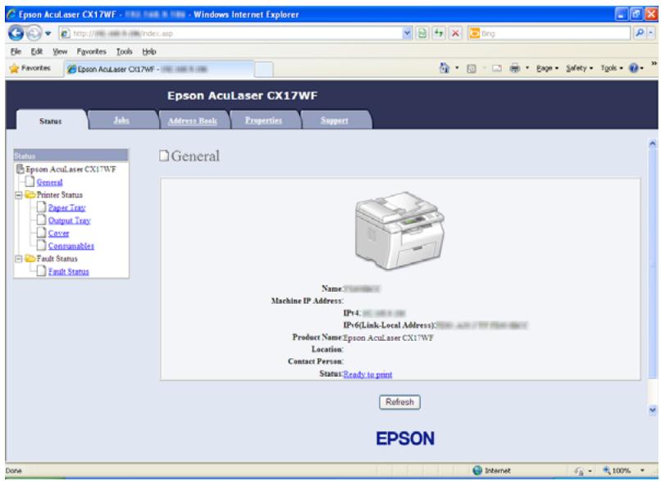Open the Cover link
The height and width of the screenshot is (481, 661).
pos(58,233)
